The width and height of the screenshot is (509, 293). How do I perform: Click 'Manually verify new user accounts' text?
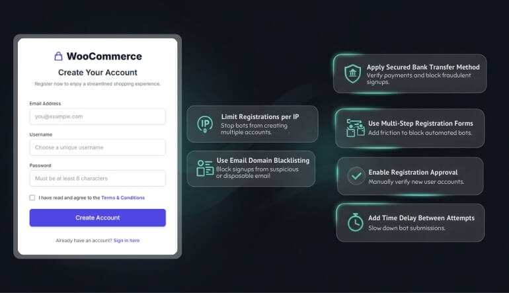tap(416, 182)
